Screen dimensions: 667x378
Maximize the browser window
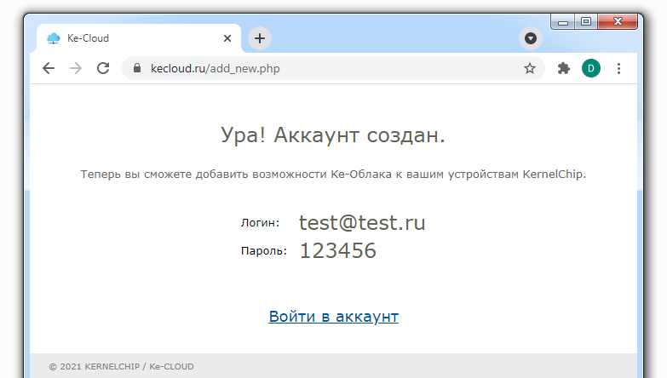coord(586,22)
